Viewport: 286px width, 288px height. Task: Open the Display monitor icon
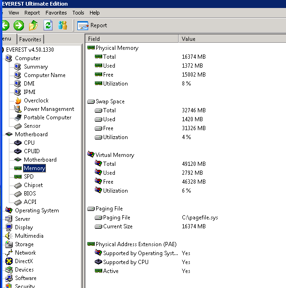(9, 227)
